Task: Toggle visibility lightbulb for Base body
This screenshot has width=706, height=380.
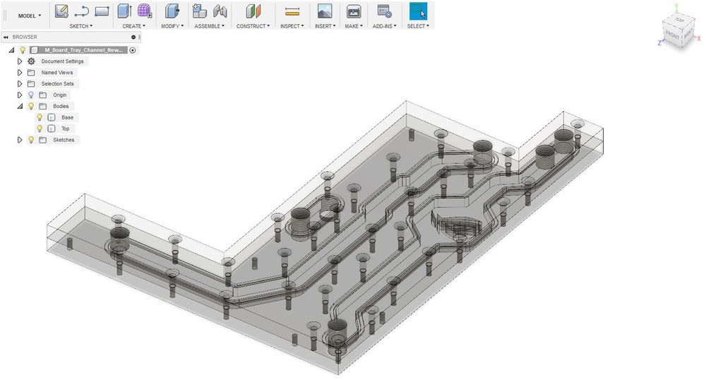Action: pos(40,117)
